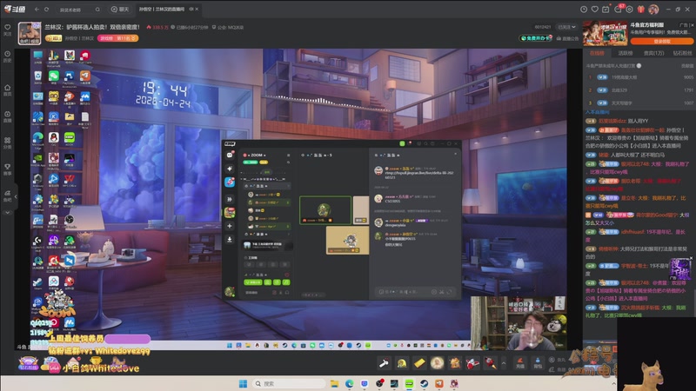Viewport: 696px width, 391px height.
Task: Open the 直播公告 stream announcement
Action: tap(568, 38)
